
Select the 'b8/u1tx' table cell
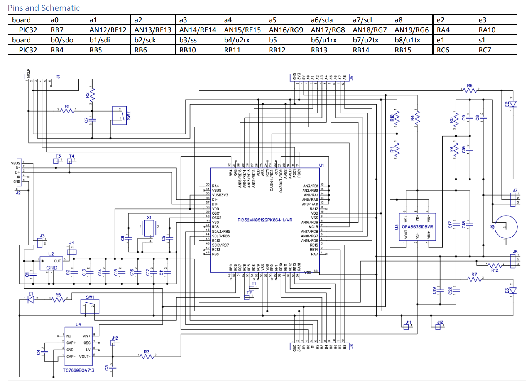click(x=412, y=40)
